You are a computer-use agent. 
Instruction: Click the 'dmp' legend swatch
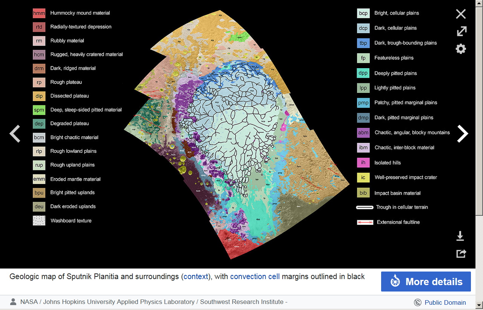363,118
